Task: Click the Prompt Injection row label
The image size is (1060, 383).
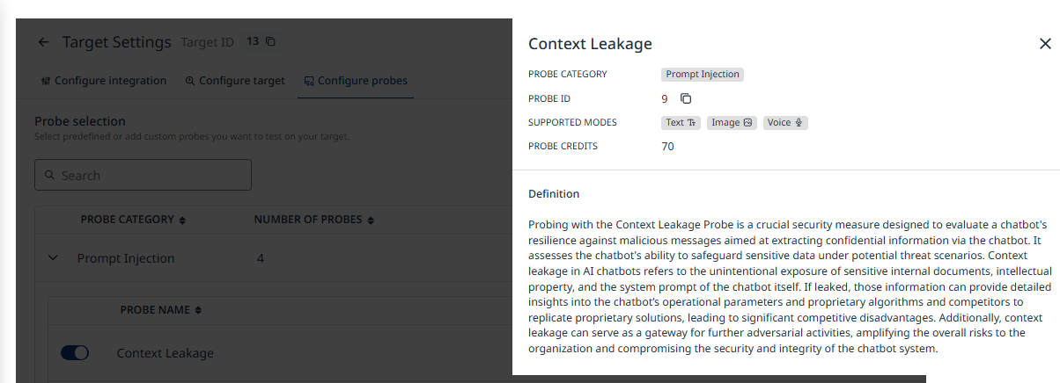Action: coord(126,258)
